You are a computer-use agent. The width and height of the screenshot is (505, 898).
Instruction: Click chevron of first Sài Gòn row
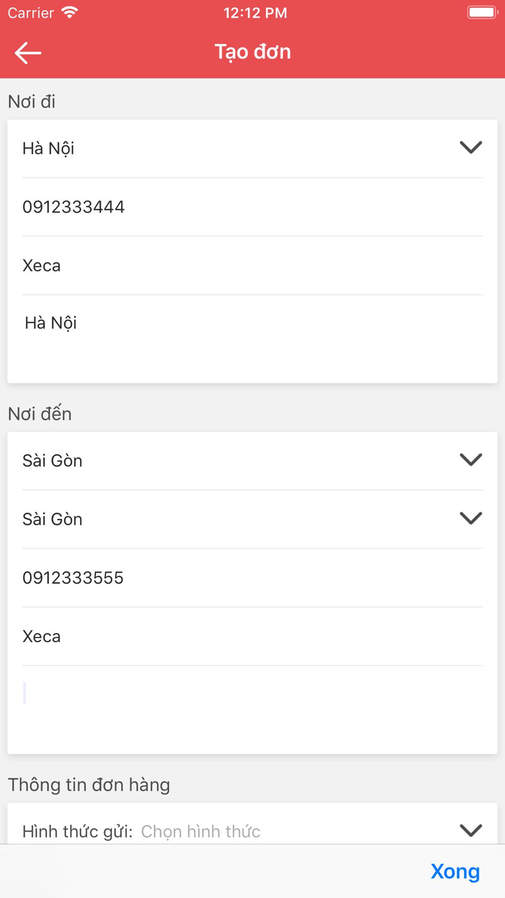471,460
